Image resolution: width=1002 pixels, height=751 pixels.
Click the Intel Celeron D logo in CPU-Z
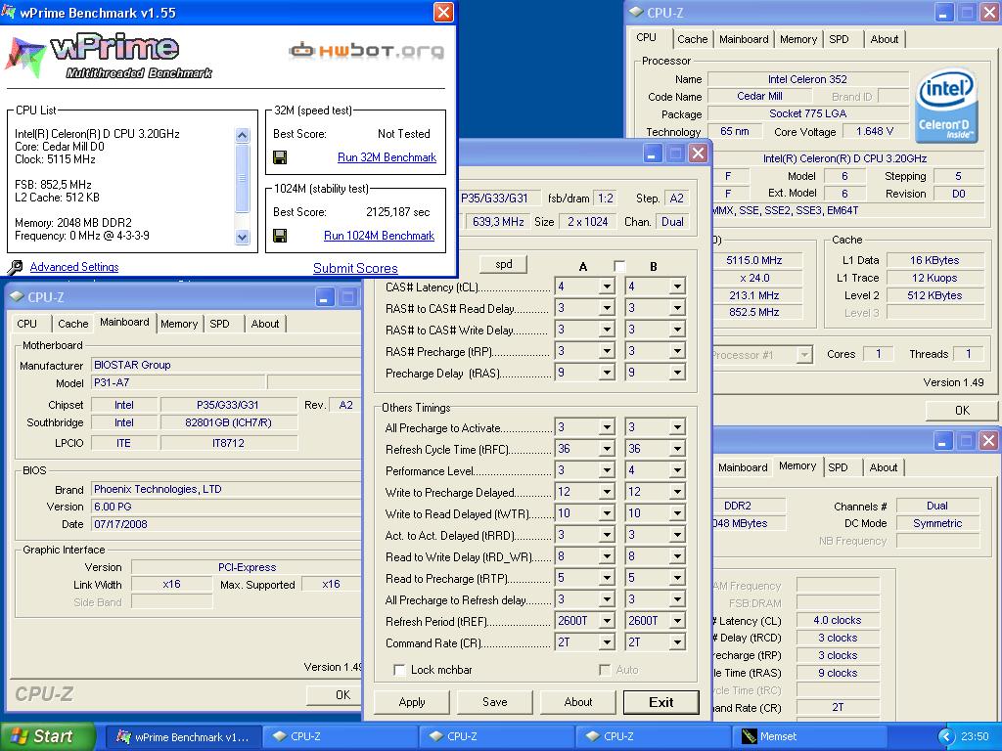946,106
